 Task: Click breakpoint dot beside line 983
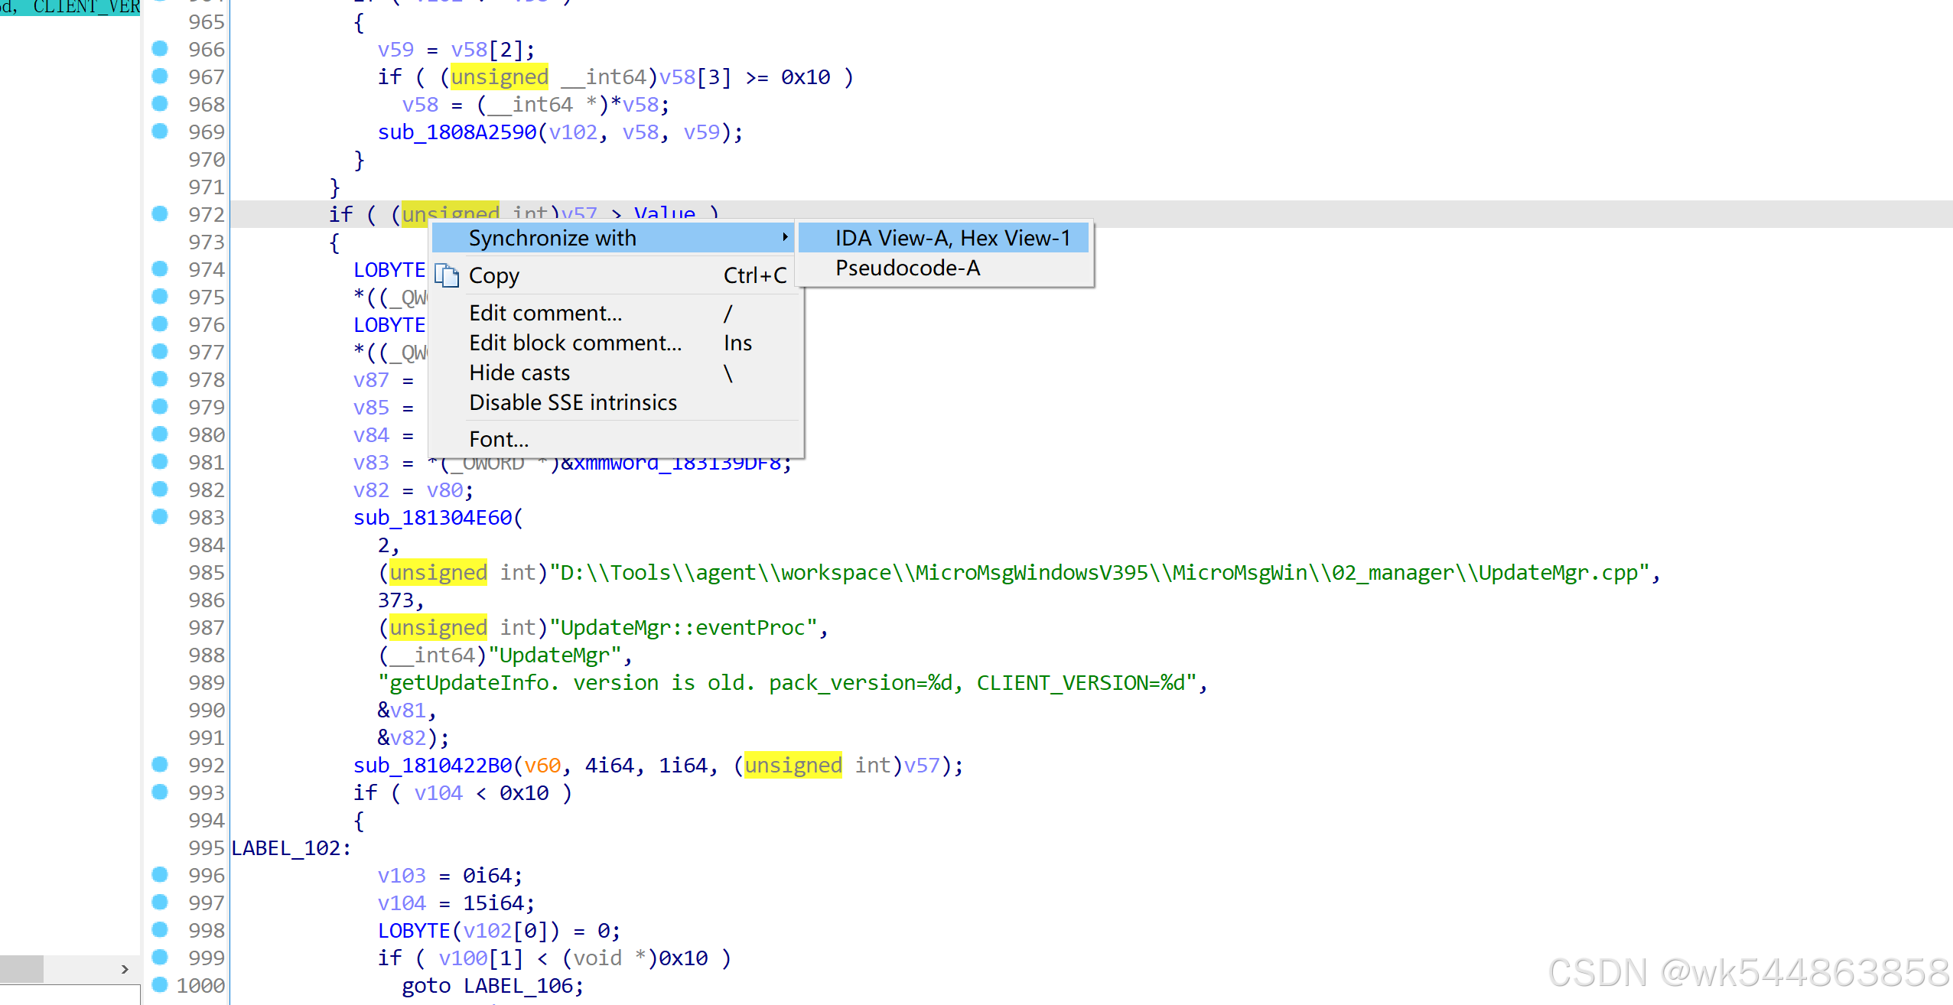click(160, 517)
